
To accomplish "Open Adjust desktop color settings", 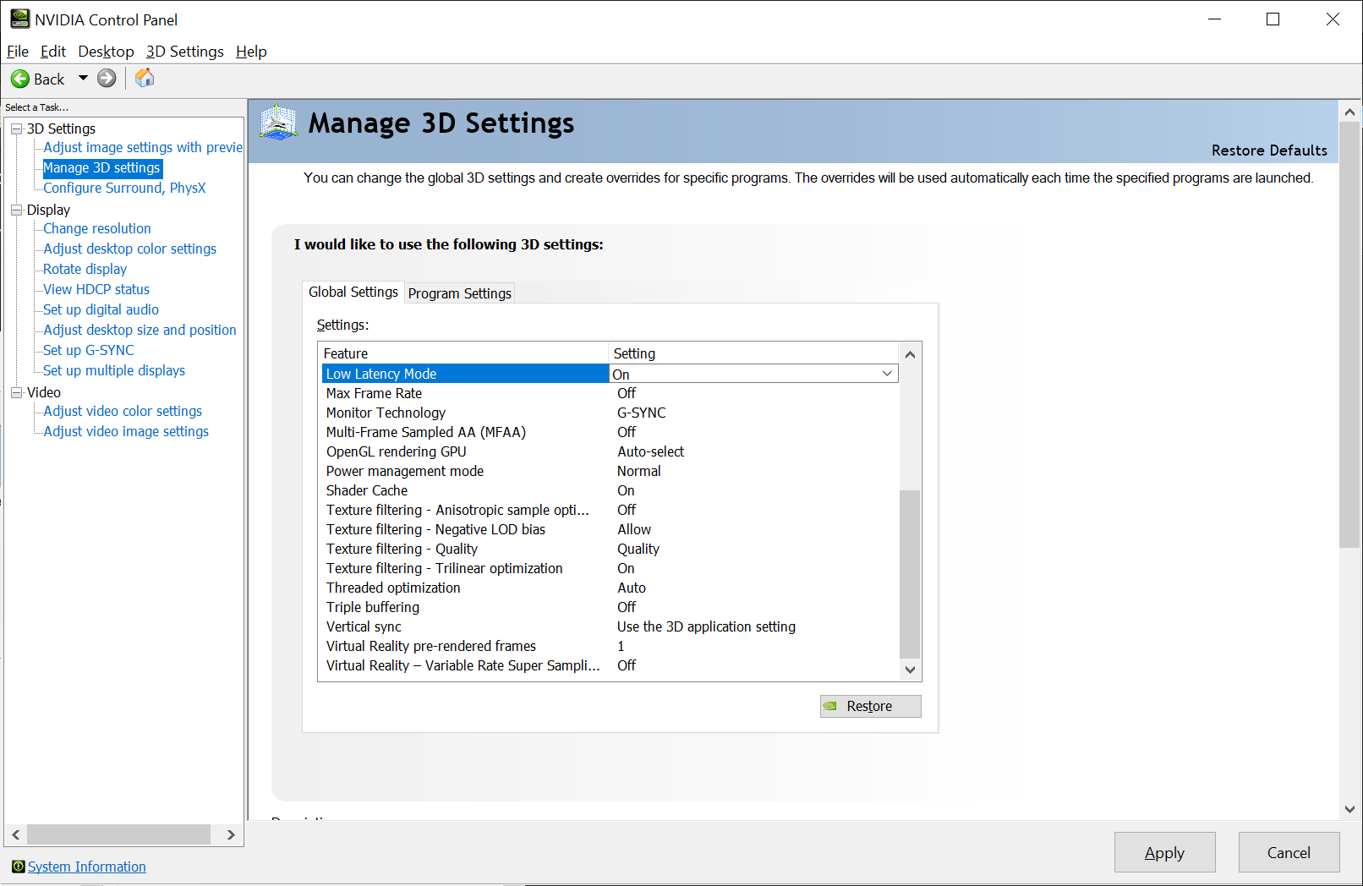I will (x=129, y=249).
